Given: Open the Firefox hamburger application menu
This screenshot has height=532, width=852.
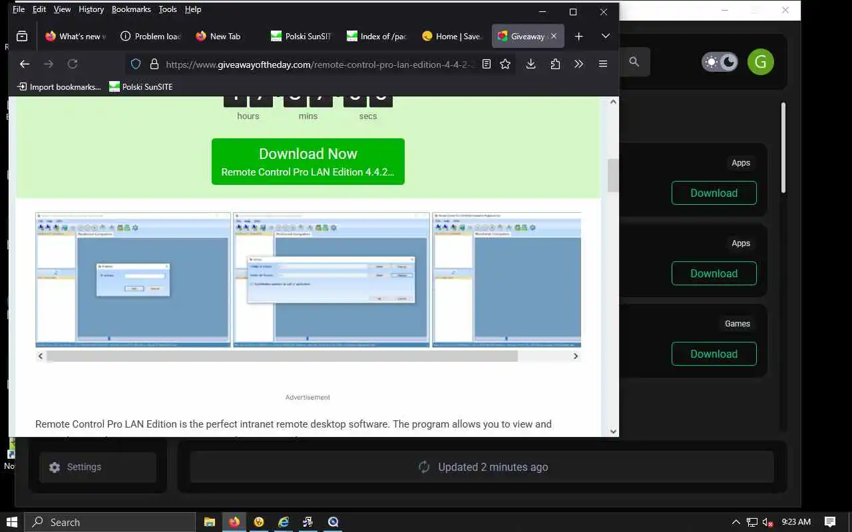Looking at the screenshot, I should 603,64.
